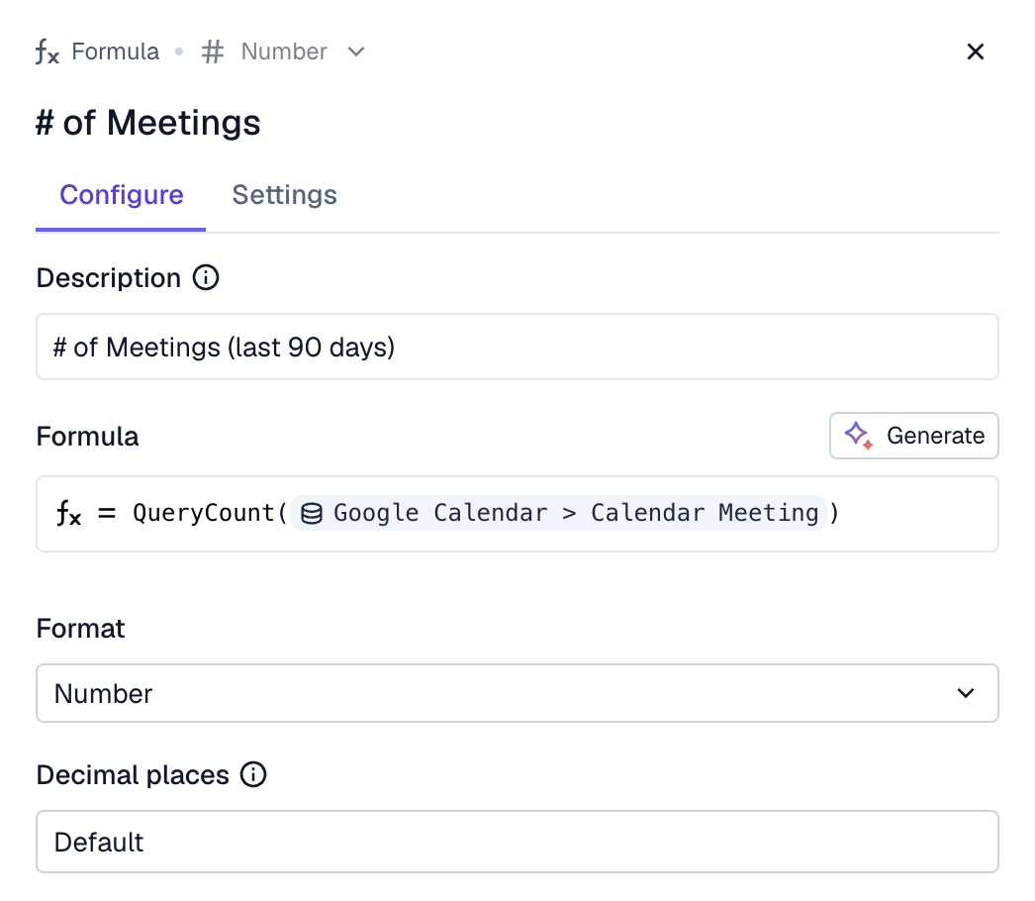Expand the chevron beside Number type
The height and width of the screenshot is (901, 1035).
click(x=356, y=51)
